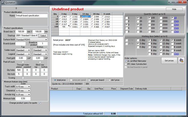This screenshot has height=117, width=188.
Task: Click the plated Qty tools field 5
Action: point(19,74)
